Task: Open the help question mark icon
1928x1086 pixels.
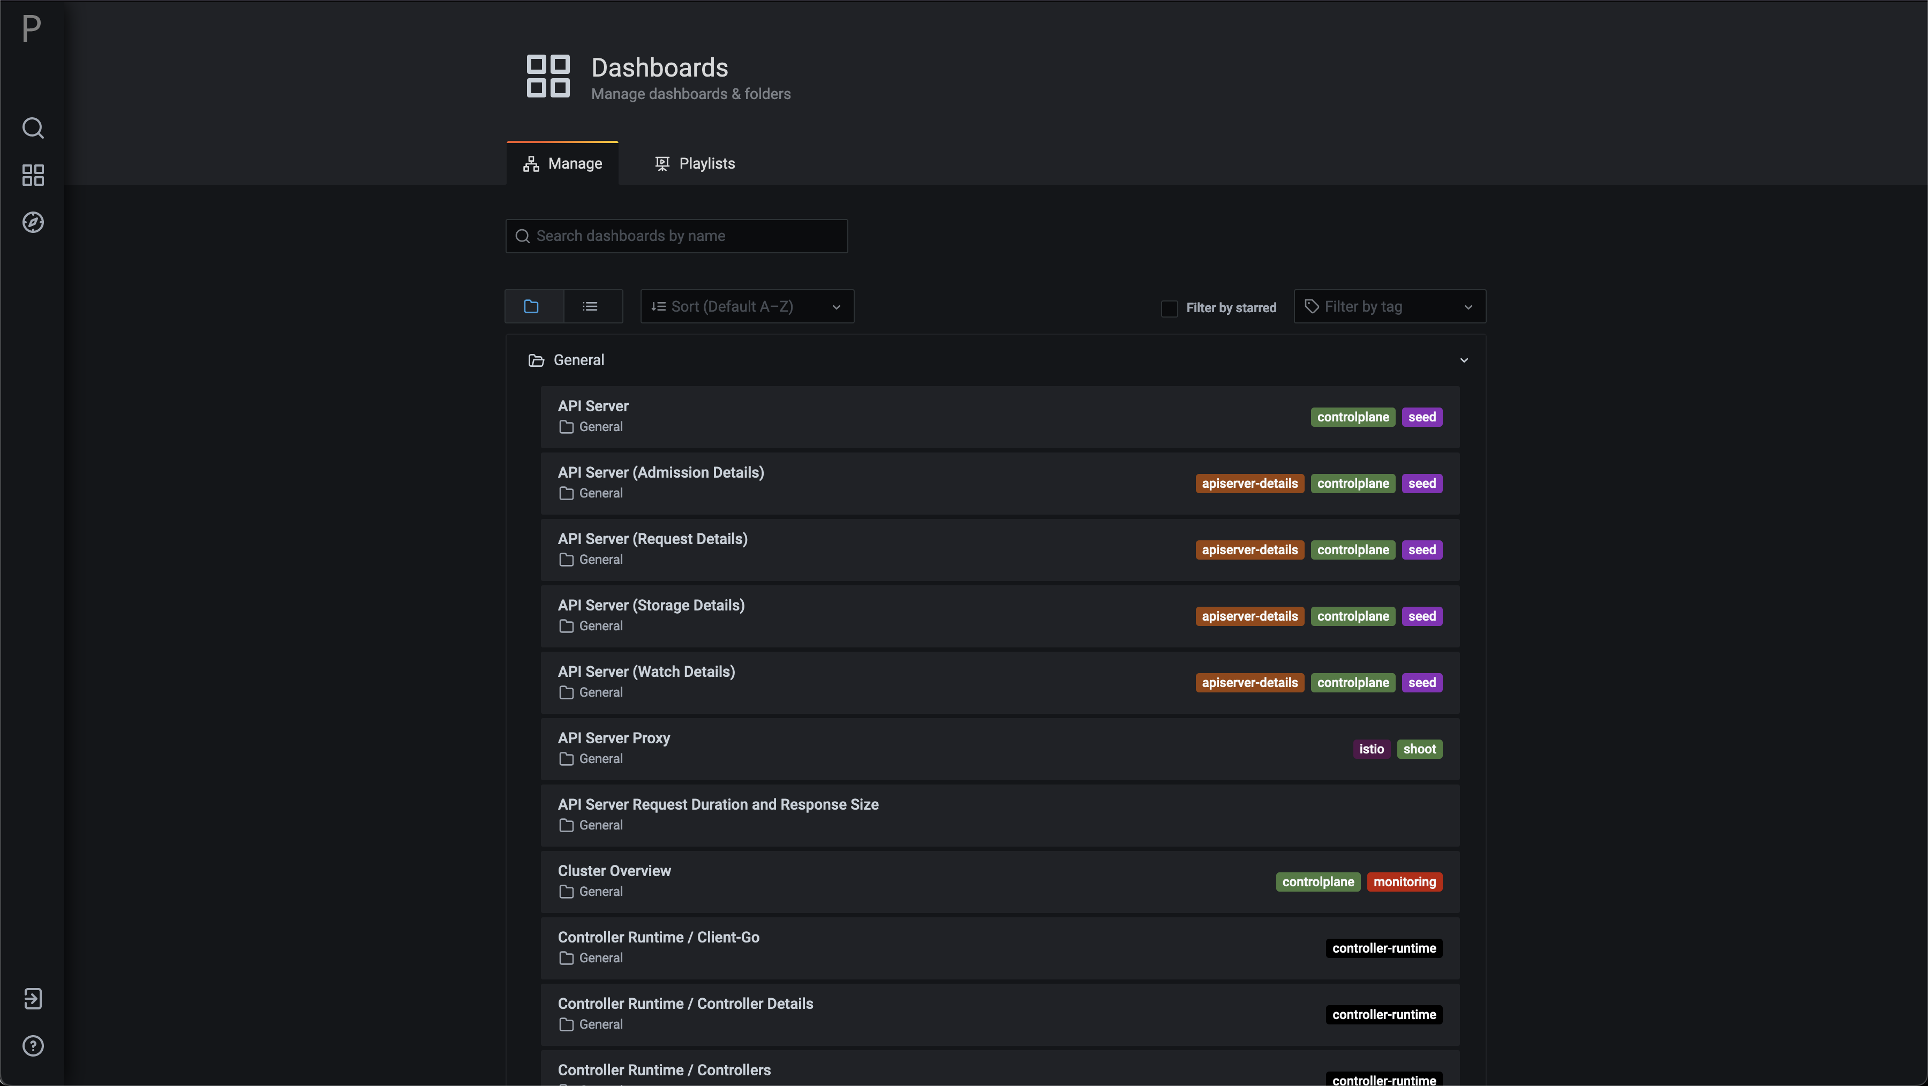Action: coord(33,1046)
